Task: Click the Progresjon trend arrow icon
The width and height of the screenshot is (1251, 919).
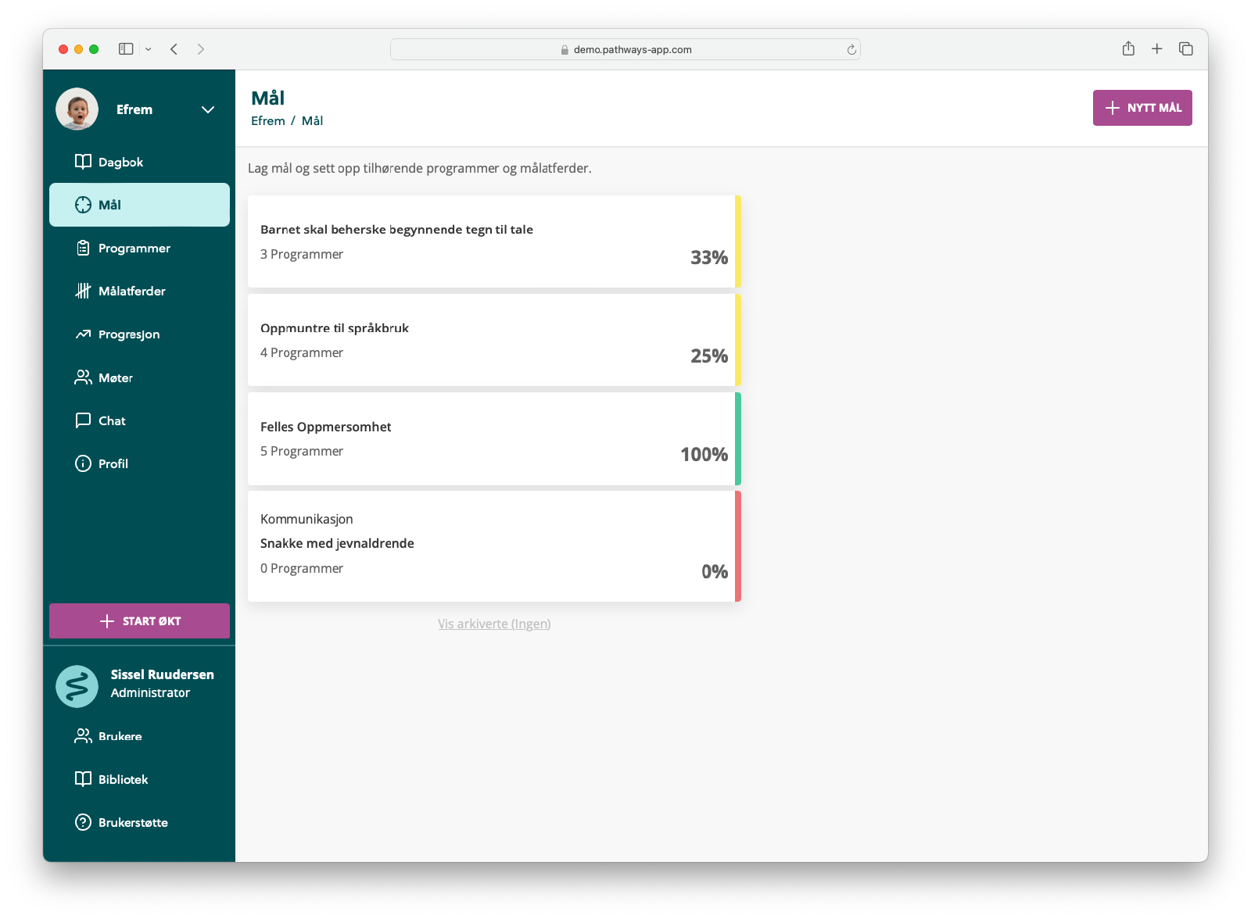Action: point(83,334)
